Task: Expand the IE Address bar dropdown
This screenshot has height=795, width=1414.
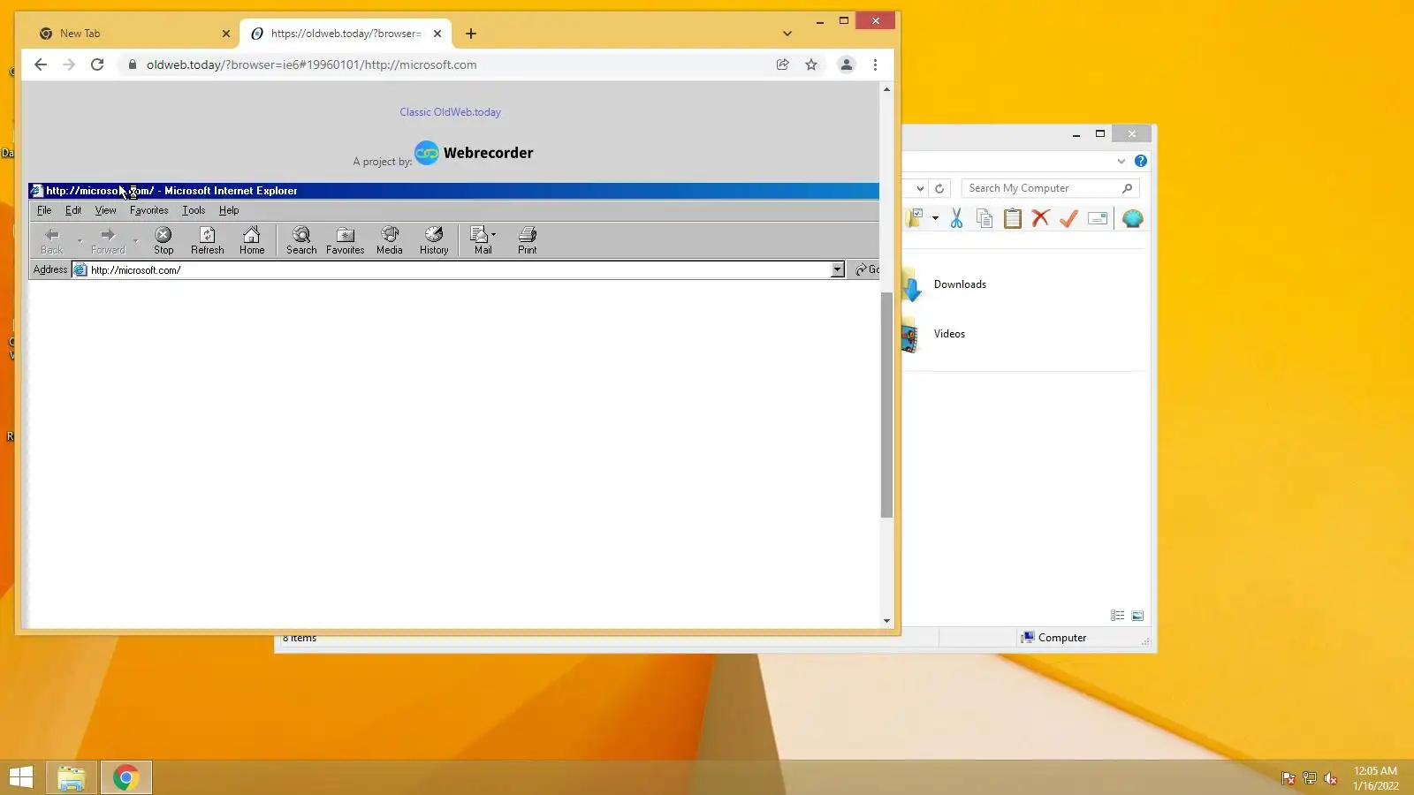Action: coord(838,269)
